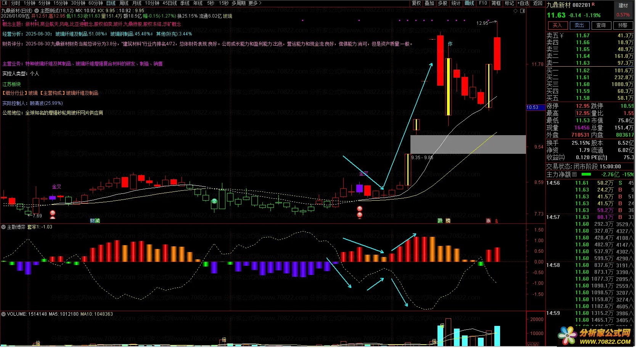Click the 叠加 overlay button

(x=429, y=3)
